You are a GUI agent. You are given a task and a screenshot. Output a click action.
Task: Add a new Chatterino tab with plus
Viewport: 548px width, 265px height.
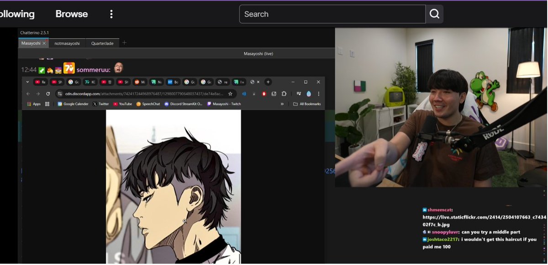click(x=124, y=43)
